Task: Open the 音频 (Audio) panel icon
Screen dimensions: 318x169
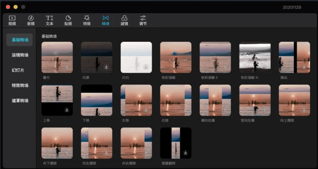Action: coord(31,18)
